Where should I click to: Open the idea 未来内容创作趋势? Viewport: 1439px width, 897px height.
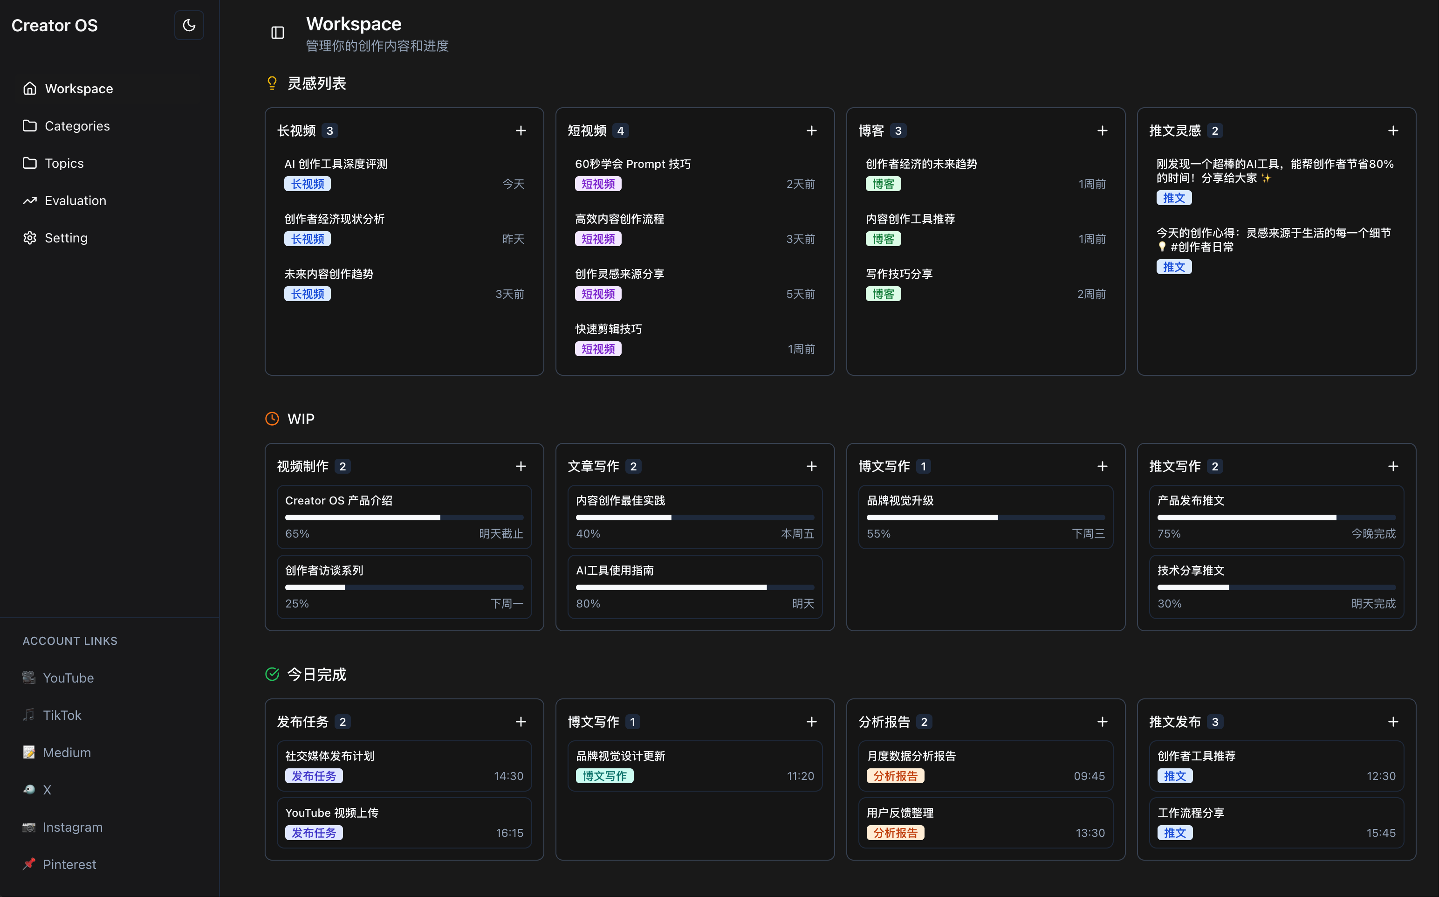404,283
